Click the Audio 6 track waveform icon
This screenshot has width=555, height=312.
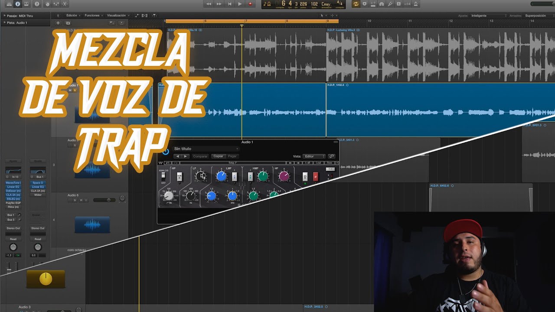[92, 225]
